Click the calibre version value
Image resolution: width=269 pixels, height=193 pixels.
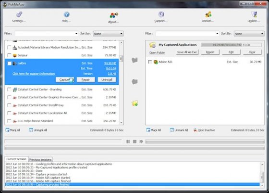tap(112, 74)
